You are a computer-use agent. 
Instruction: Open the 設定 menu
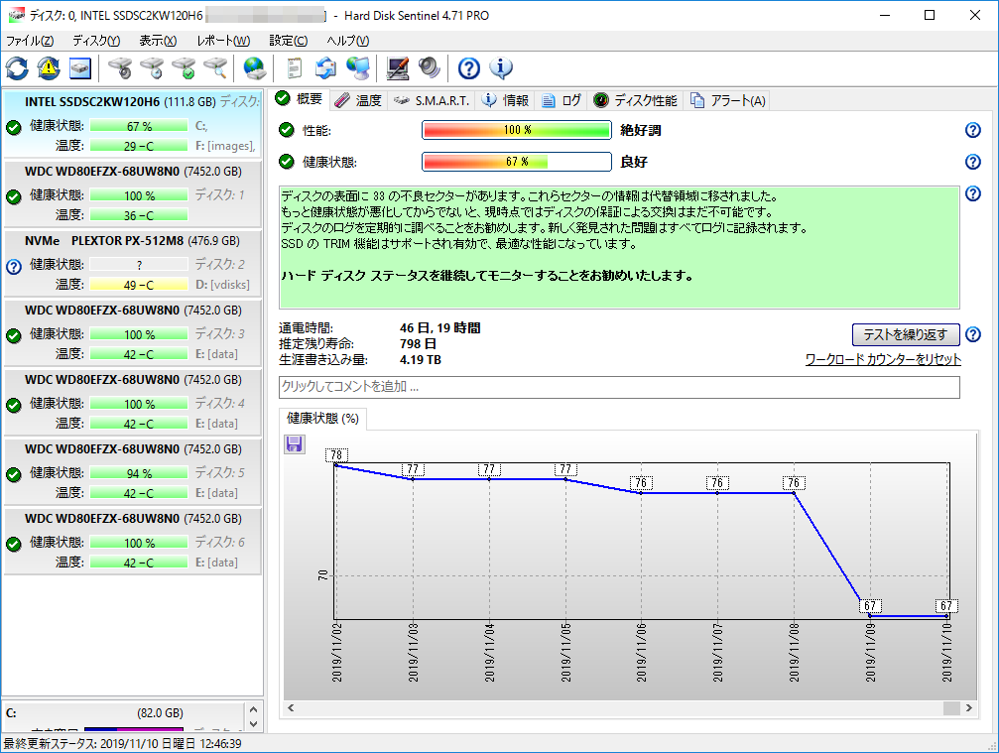tap(288, 41)
